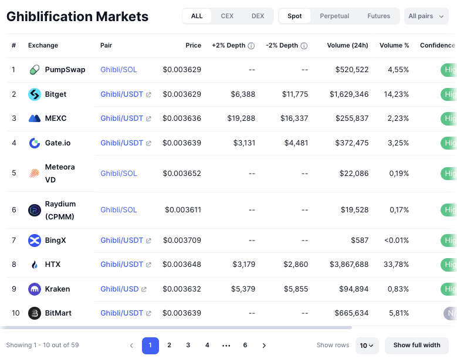
Task: Click external link icon in BitMart row
Action: [148, 314]
